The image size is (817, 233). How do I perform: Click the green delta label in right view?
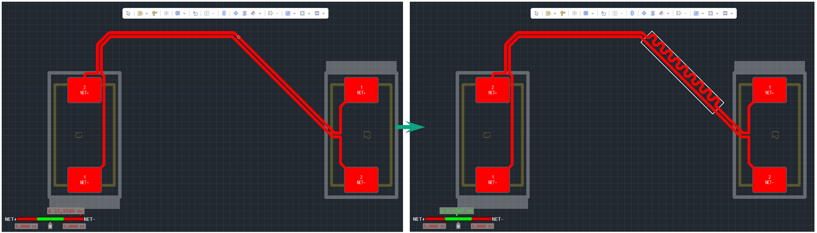coord(457,211)
